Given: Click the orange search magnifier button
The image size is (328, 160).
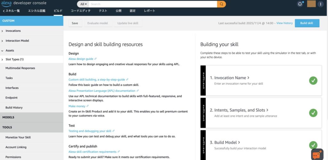Looking at the screenshot, I should coord(221,4).
